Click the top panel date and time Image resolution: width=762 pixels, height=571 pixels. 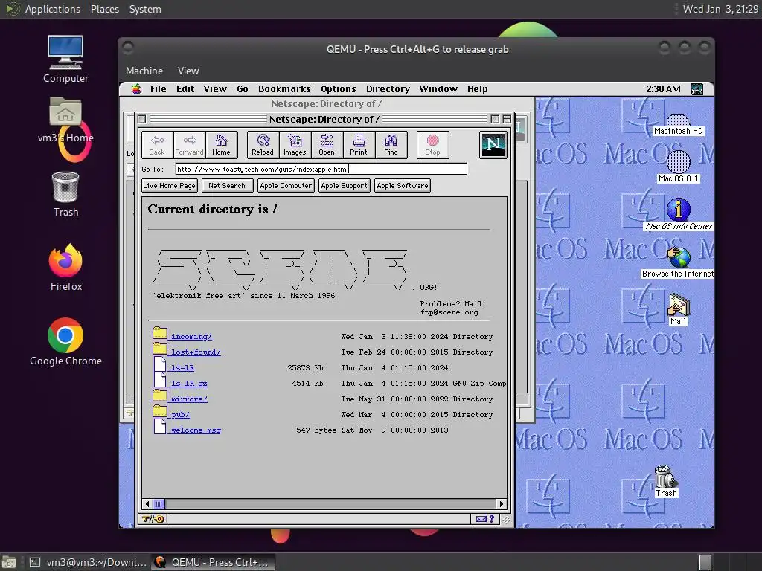click(720, 9)
